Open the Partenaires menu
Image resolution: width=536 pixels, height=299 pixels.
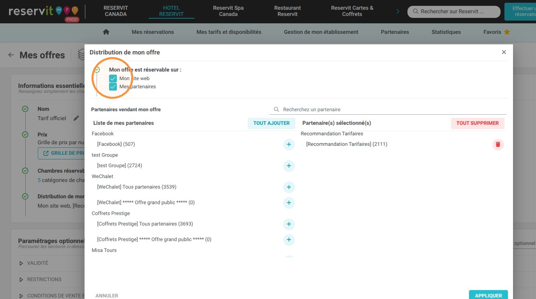tap(395, 32)
